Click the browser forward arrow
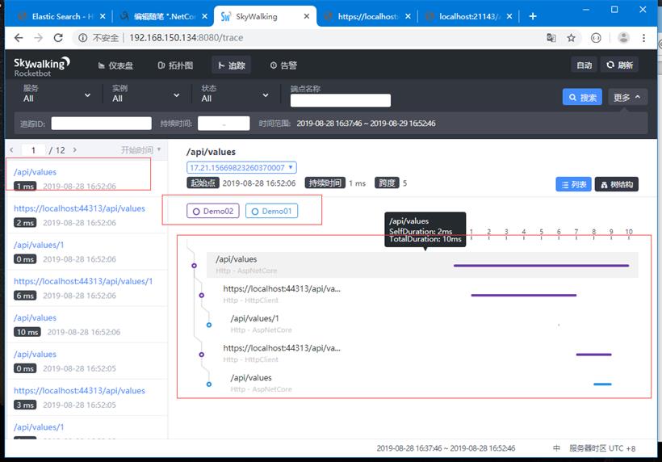662x462 pixels. tap(39, 38)
